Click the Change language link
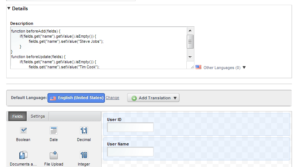Image resolution: width=296 pixels, height=167 pixels. [112, 98]
